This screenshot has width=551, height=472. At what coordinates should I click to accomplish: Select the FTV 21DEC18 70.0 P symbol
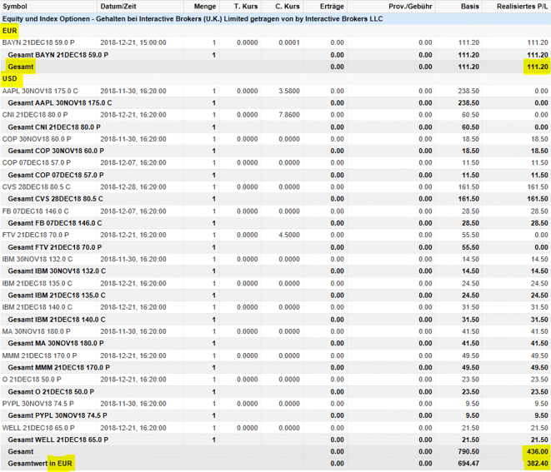pyautogui.click(x=36, y=235)
